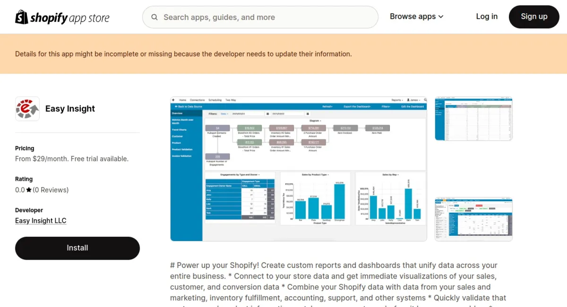Focus the search apps input field

tap(260, 17)
